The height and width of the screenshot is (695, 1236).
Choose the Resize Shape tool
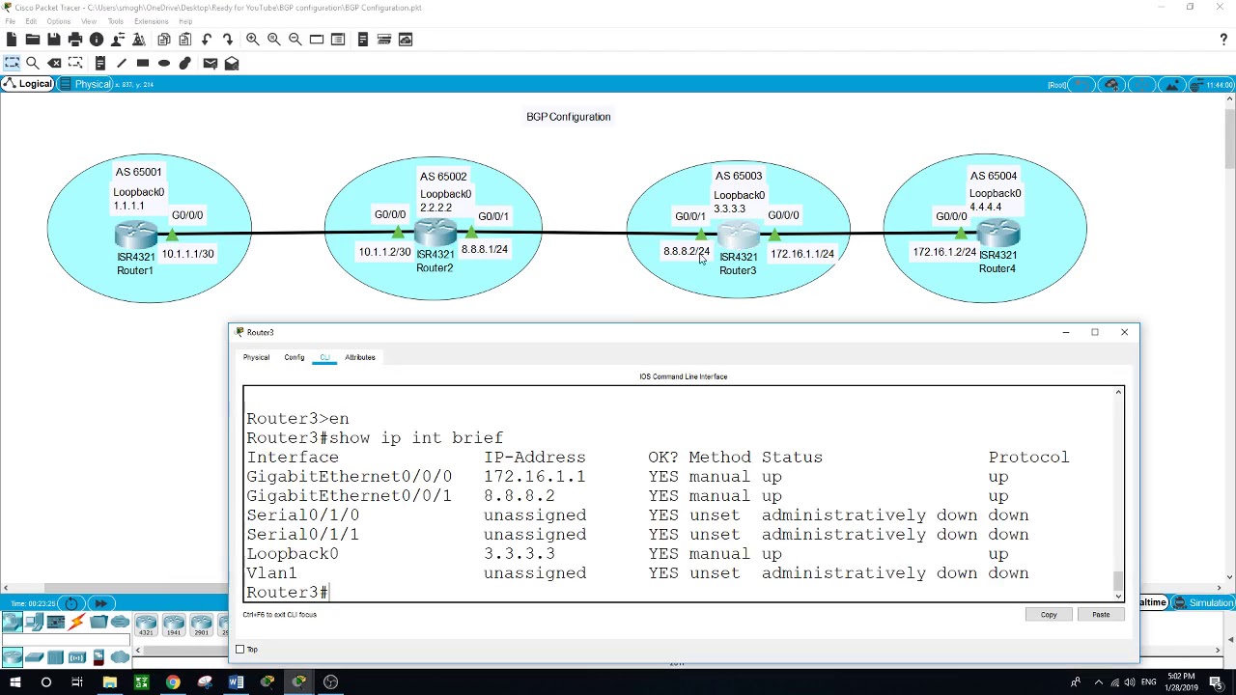(76, 63)
